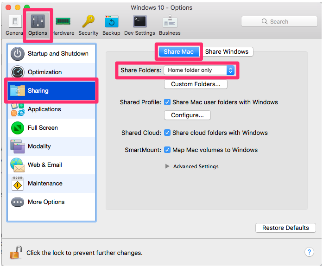Click the Startup and Shutdown power icon
The image size is (323, 267).
[18, 54]
